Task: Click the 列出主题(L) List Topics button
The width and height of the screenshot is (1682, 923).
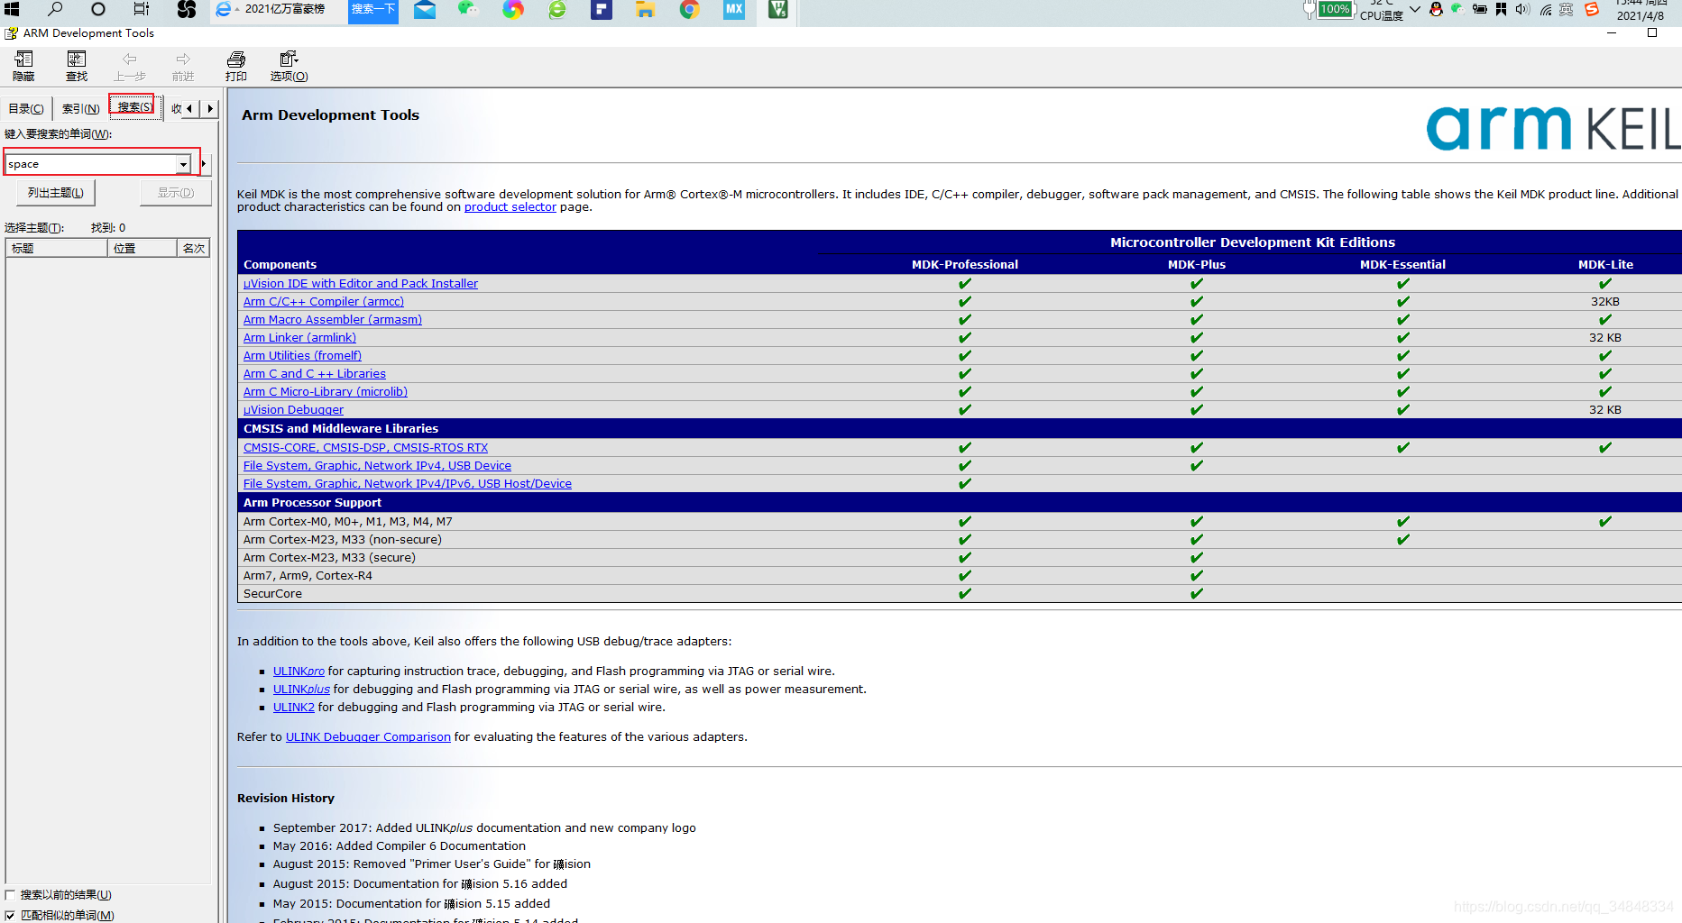Action: click(56, 193)
